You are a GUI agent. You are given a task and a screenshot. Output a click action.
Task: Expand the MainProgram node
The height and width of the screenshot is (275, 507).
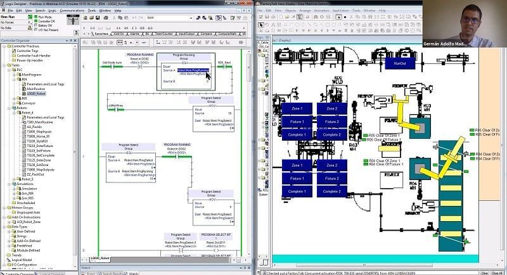point(14,75)
